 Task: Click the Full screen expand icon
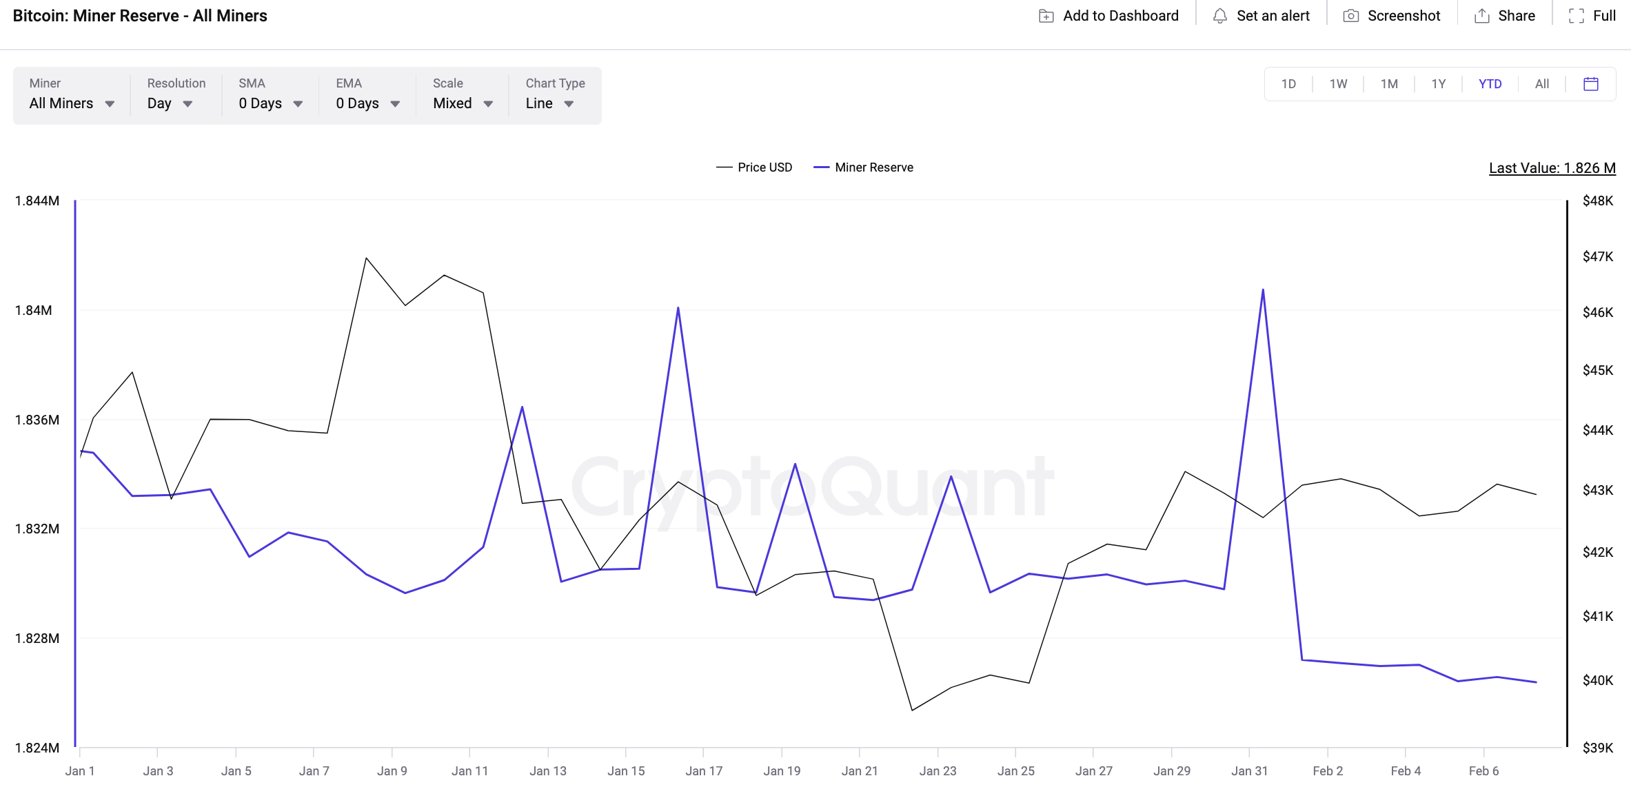[1576, 16]
